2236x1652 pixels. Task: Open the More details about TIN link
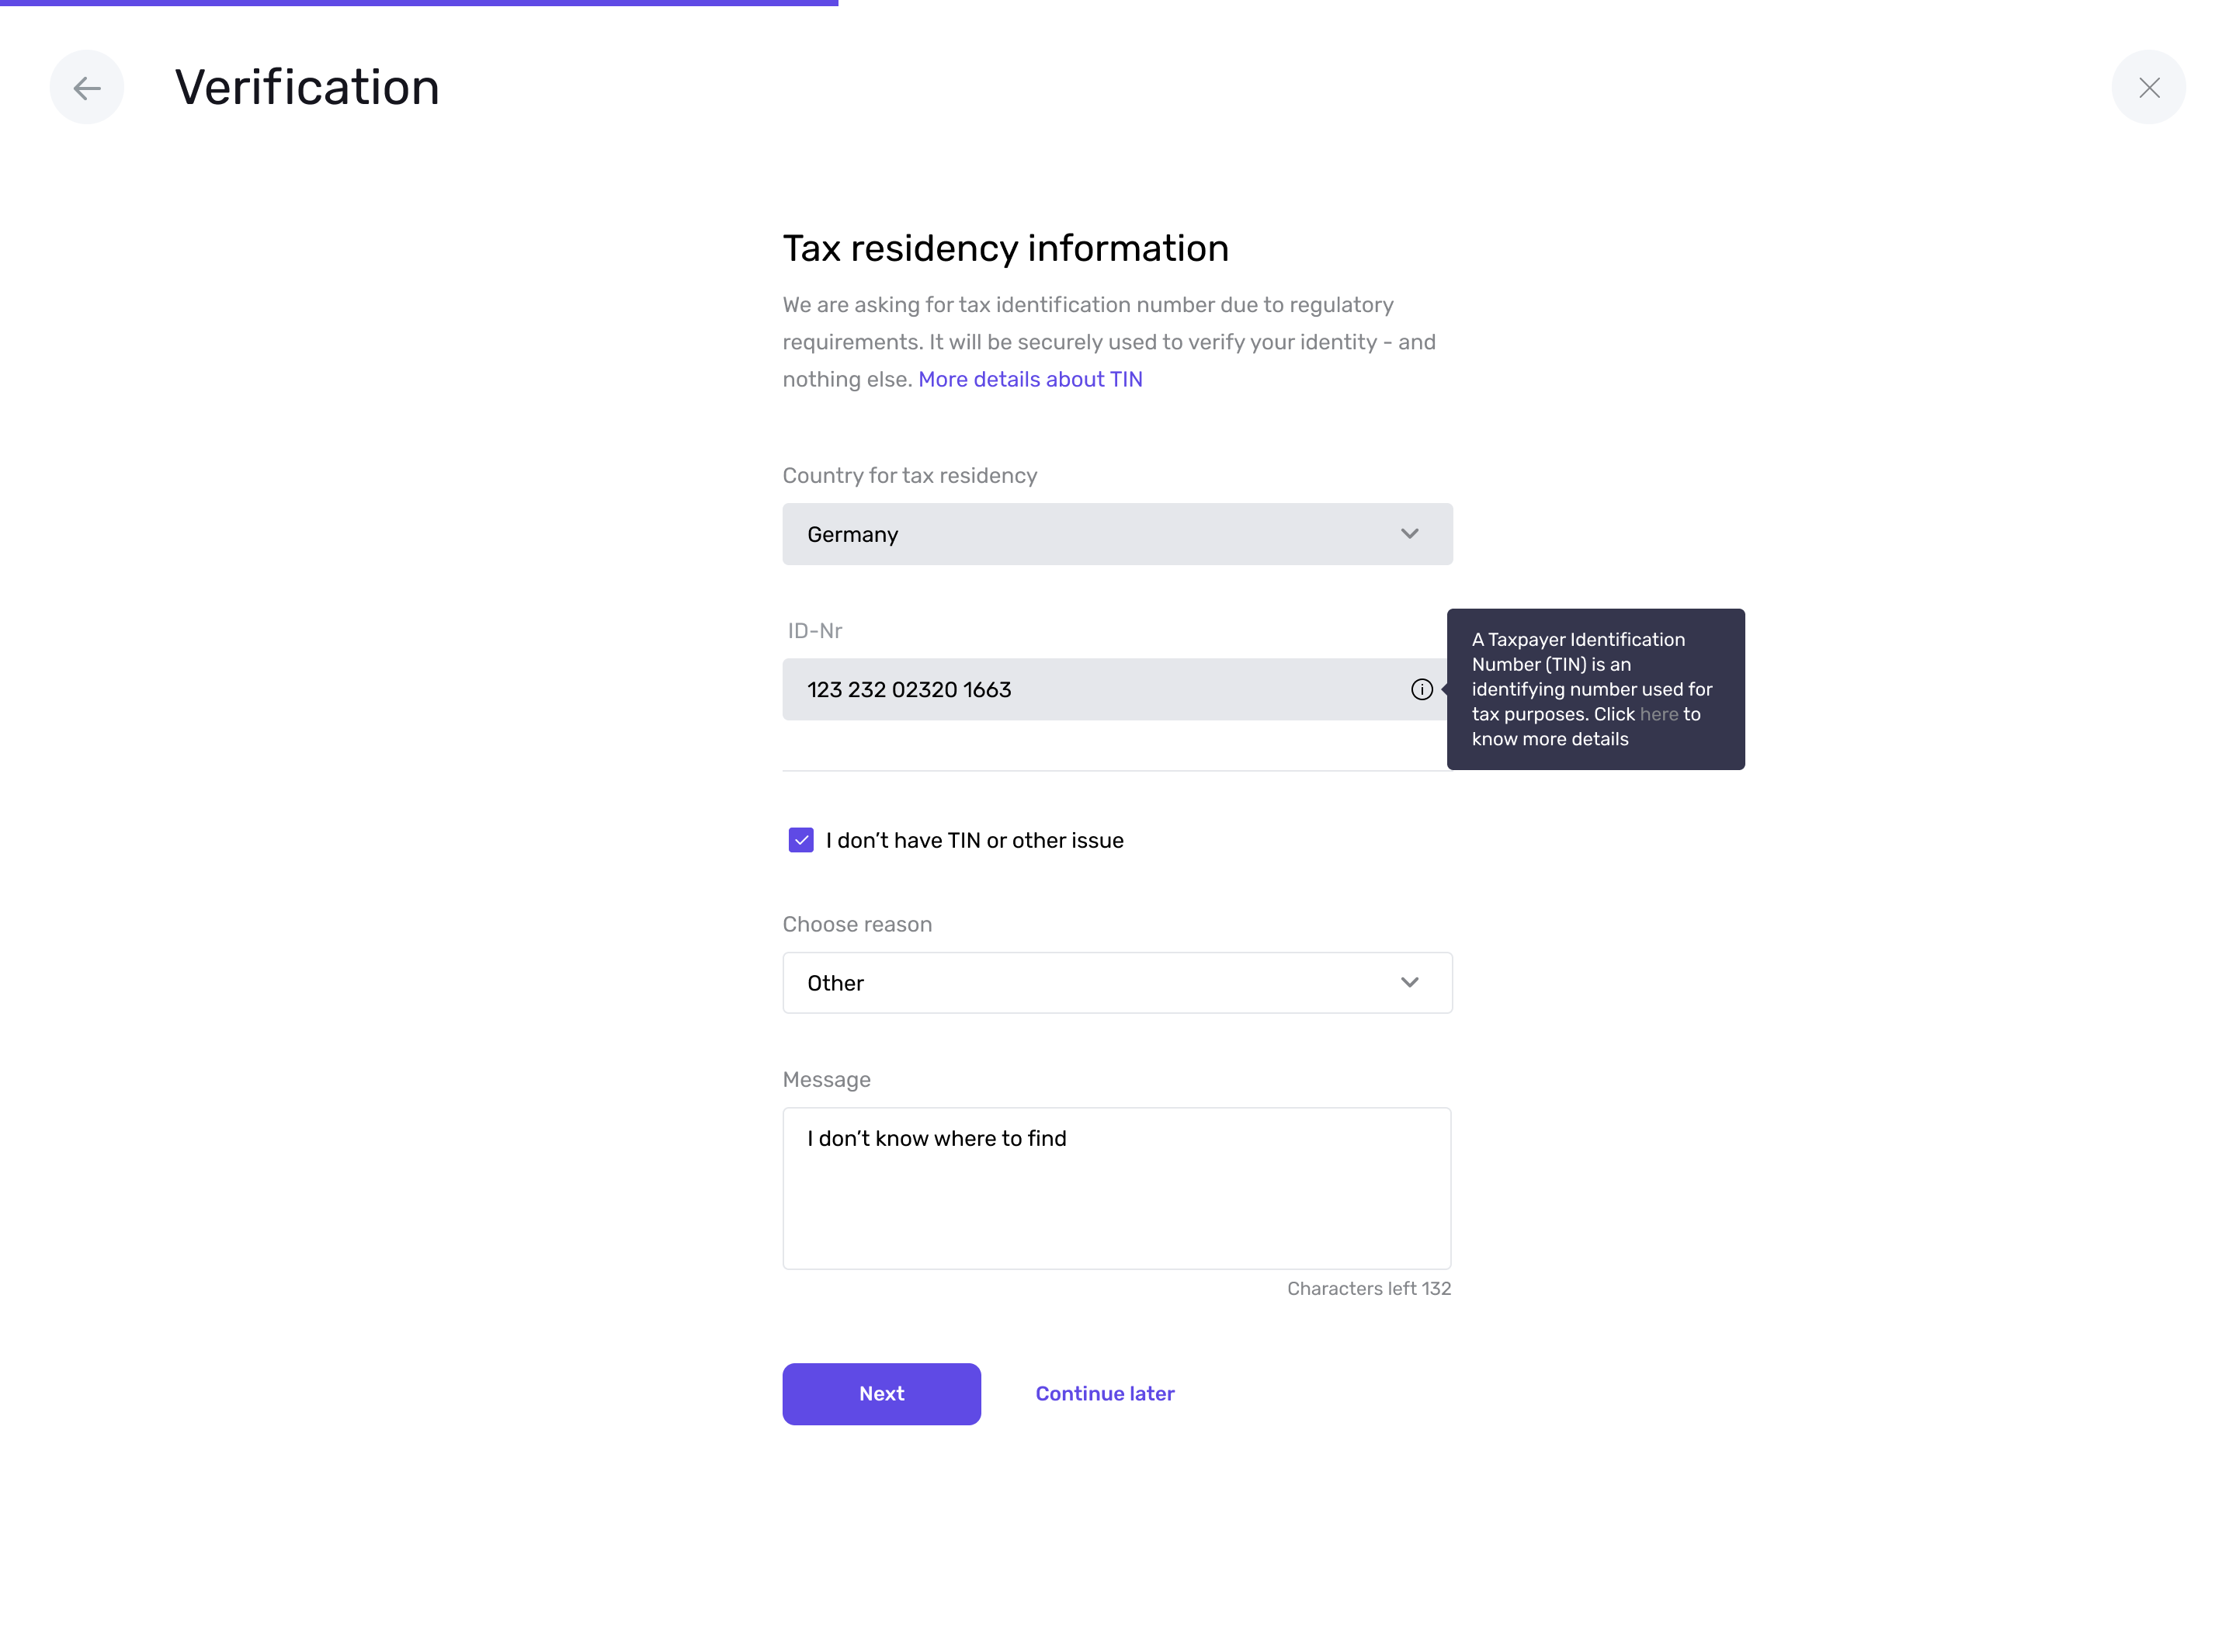click(x=1030, y=379)
